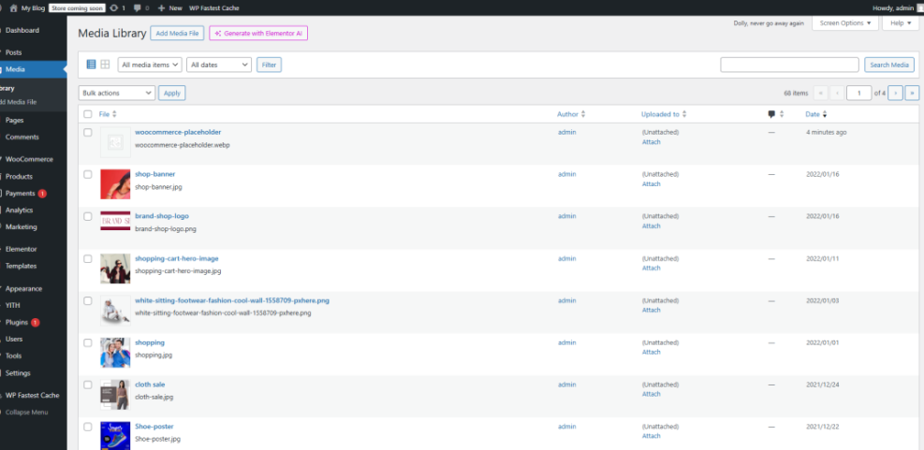This screenshot has height=450, width=924.
Task: Click Attach link in shop-banner row
Action: (652, 183)
